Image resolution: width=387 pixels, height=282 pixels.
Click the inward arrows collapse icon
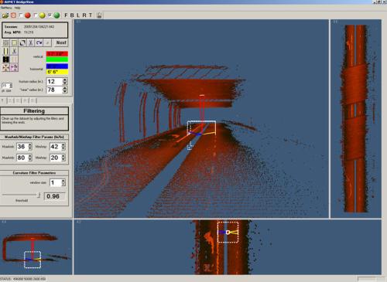click(5, 68)
